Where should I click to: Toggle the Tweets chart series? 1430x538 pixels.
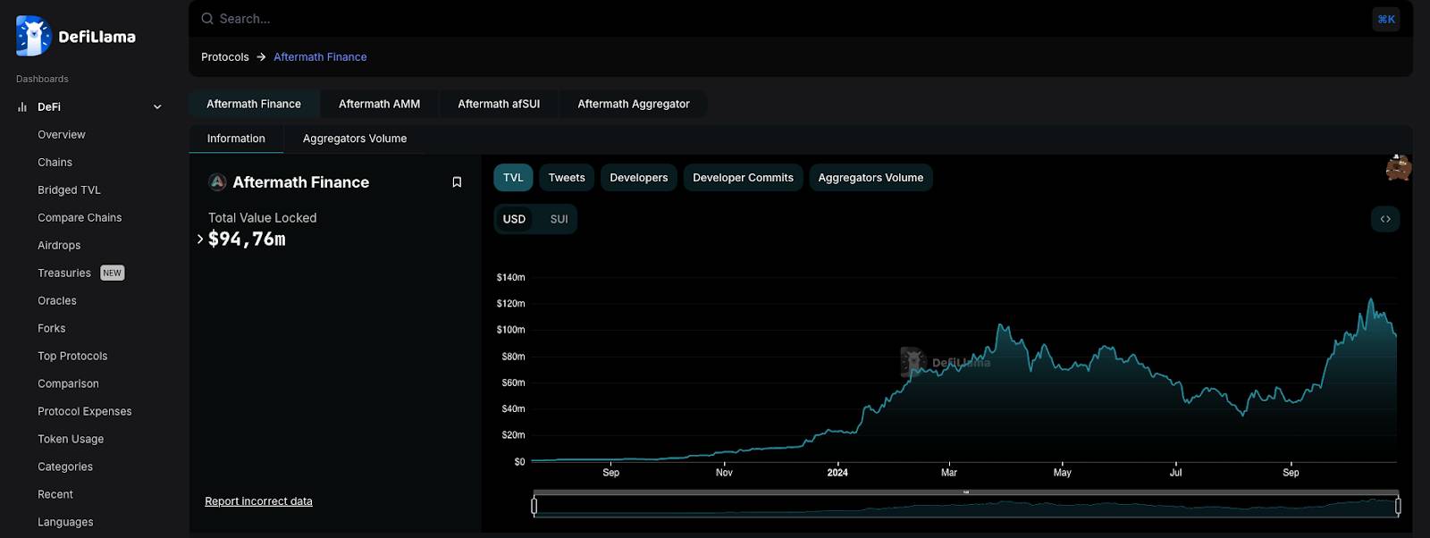567,178
